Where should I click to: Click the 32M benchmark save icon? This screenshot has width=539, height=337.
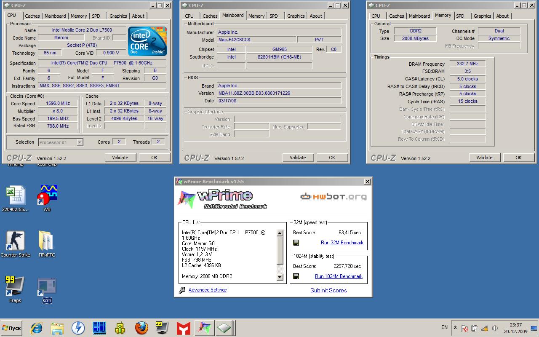pyautogui.click(x=296, y=243)
